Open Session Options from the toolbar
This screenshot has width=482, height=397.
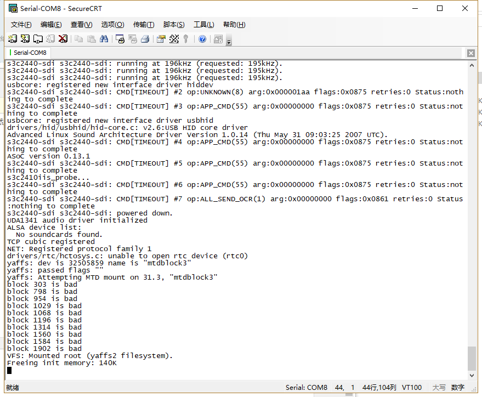click(x=161, y=39)
